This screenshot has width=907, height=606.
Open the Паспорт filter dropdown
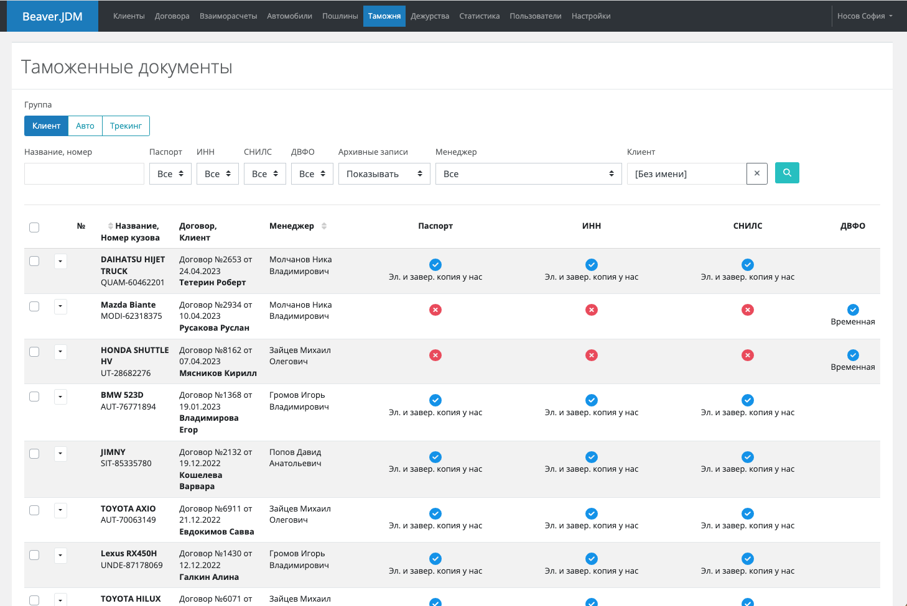point(170,174)
